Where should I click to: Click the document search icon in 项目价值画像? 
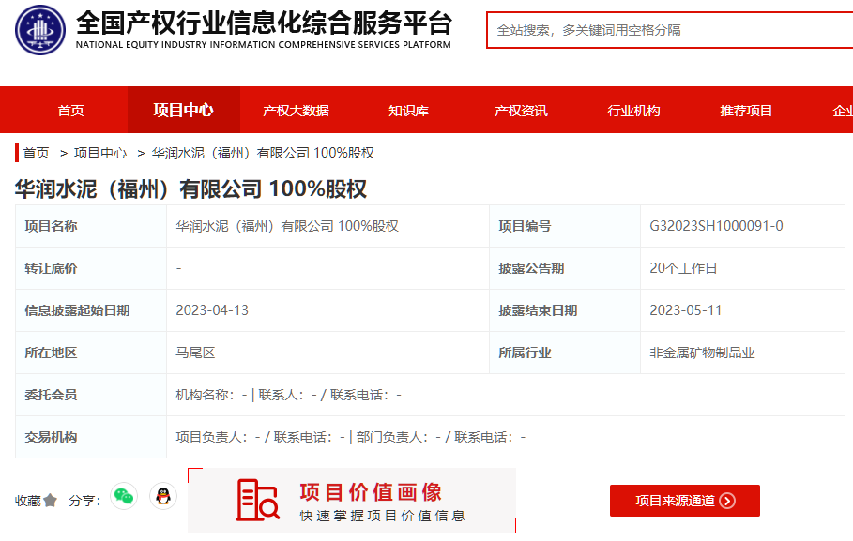coord(258,501)
